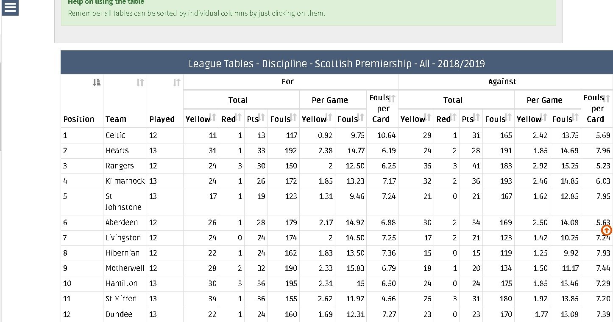This screenshot has width=613, height=322.
Task: Click the For column group header
Action: point(287,82)
